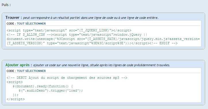208x109 pixels.
Task: Click the document.write(unescape code line
Action: pyautogui.click(x=103, y=39)
